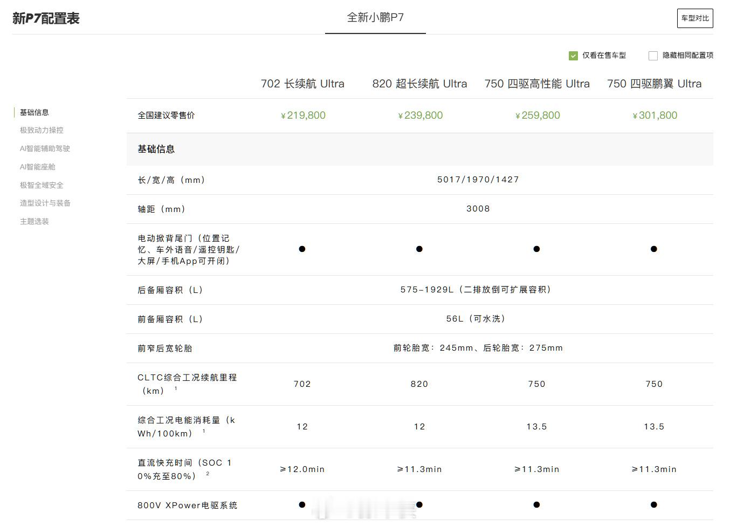Viewport: 730px width, 526px height.
Task: Click ≥11.3min under 820 超长续航 Ultra
Action: click(x=419, y=469)
